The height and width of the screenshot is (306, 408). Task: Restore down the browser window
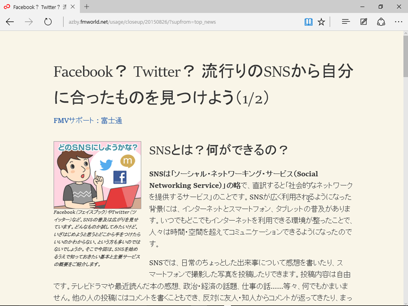tap(380, 7)
